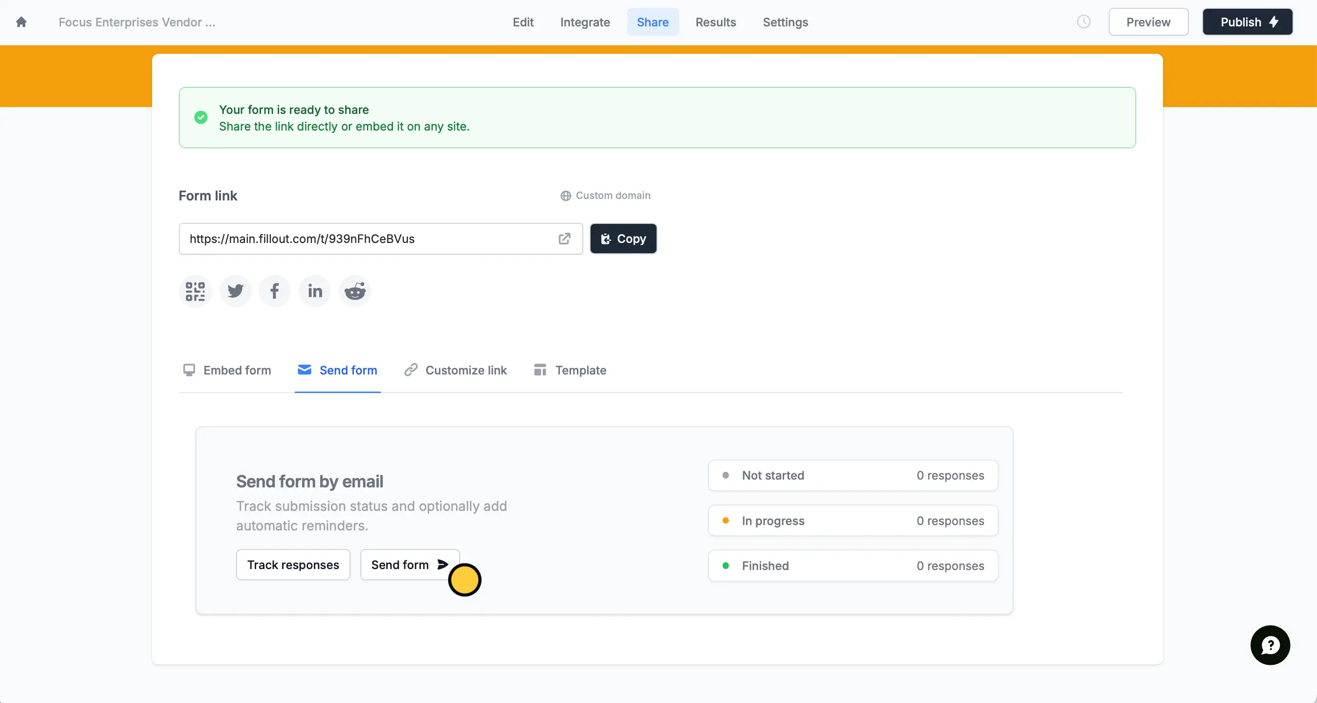The width and height of the screenshot is (1317, 703).
Task: Open the Custom domain link
Action: [x=605, y=196]
